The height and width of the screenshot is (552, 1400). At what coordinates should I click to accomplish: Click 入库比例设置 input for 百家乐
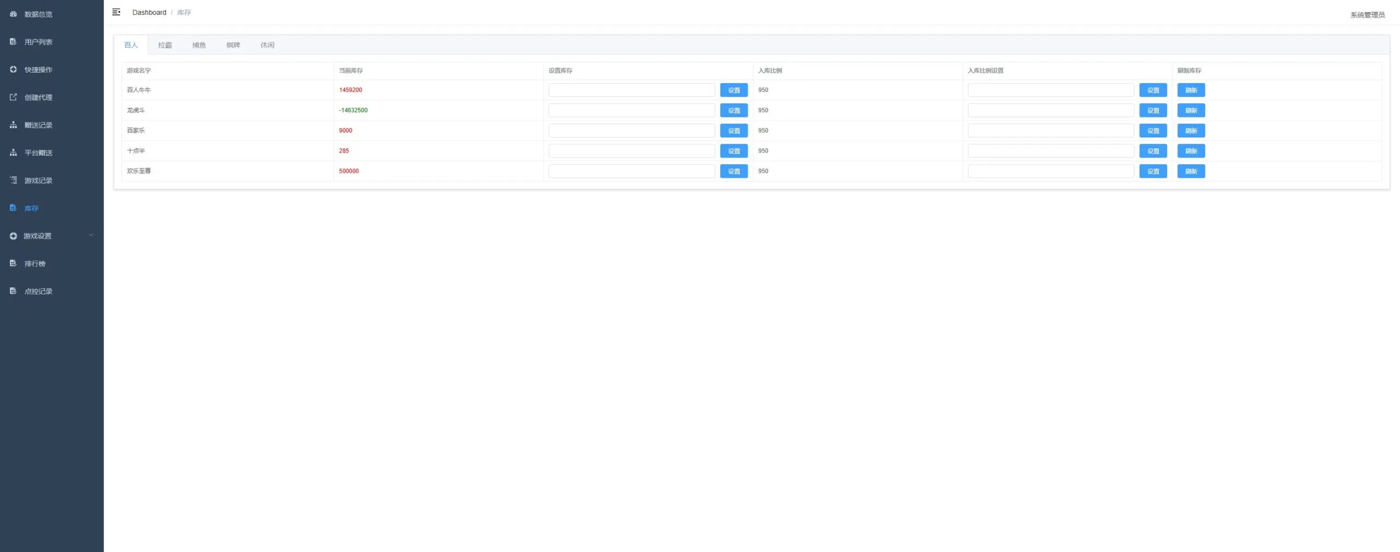pos(1051,130)
